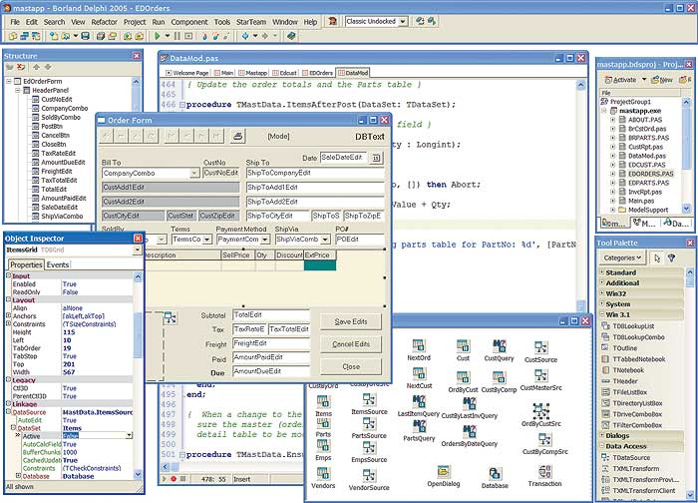Open the TermsCo combo dropdown
Screen dimensions: 698x503
point(207,240)
